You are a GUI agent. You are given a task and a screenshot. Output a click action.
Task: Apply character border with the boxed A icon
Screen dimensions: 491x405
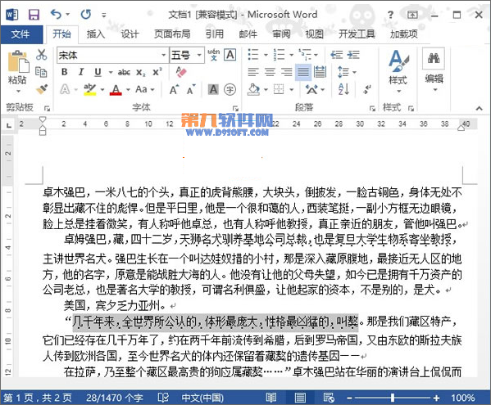pyautogui.click(x=230, y=55)
